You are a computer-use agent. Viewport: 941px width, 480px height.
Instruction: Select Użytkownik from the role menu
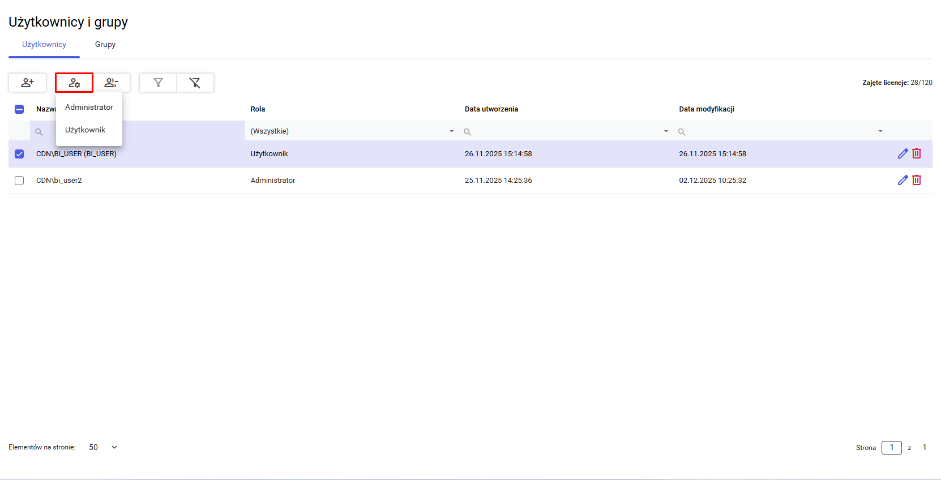tap(89, 130)
